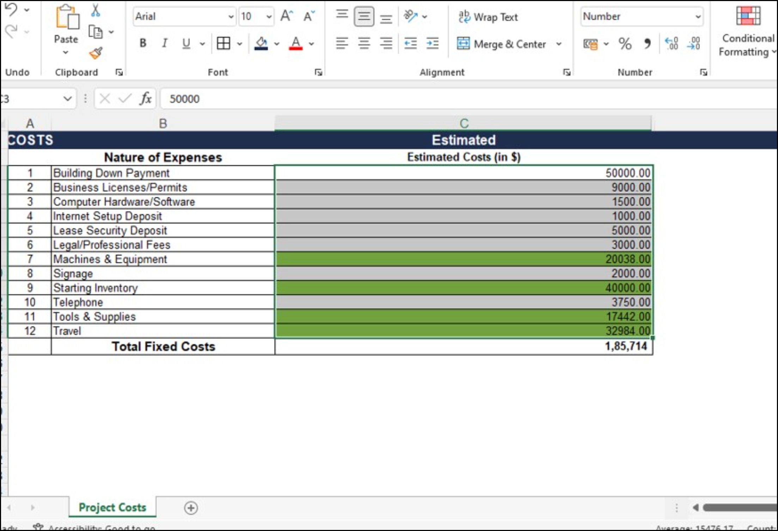Open the Arial font name dropdown
Viewport: 778px width, 531px height.
pyautogui.click(x=231, y=17)
